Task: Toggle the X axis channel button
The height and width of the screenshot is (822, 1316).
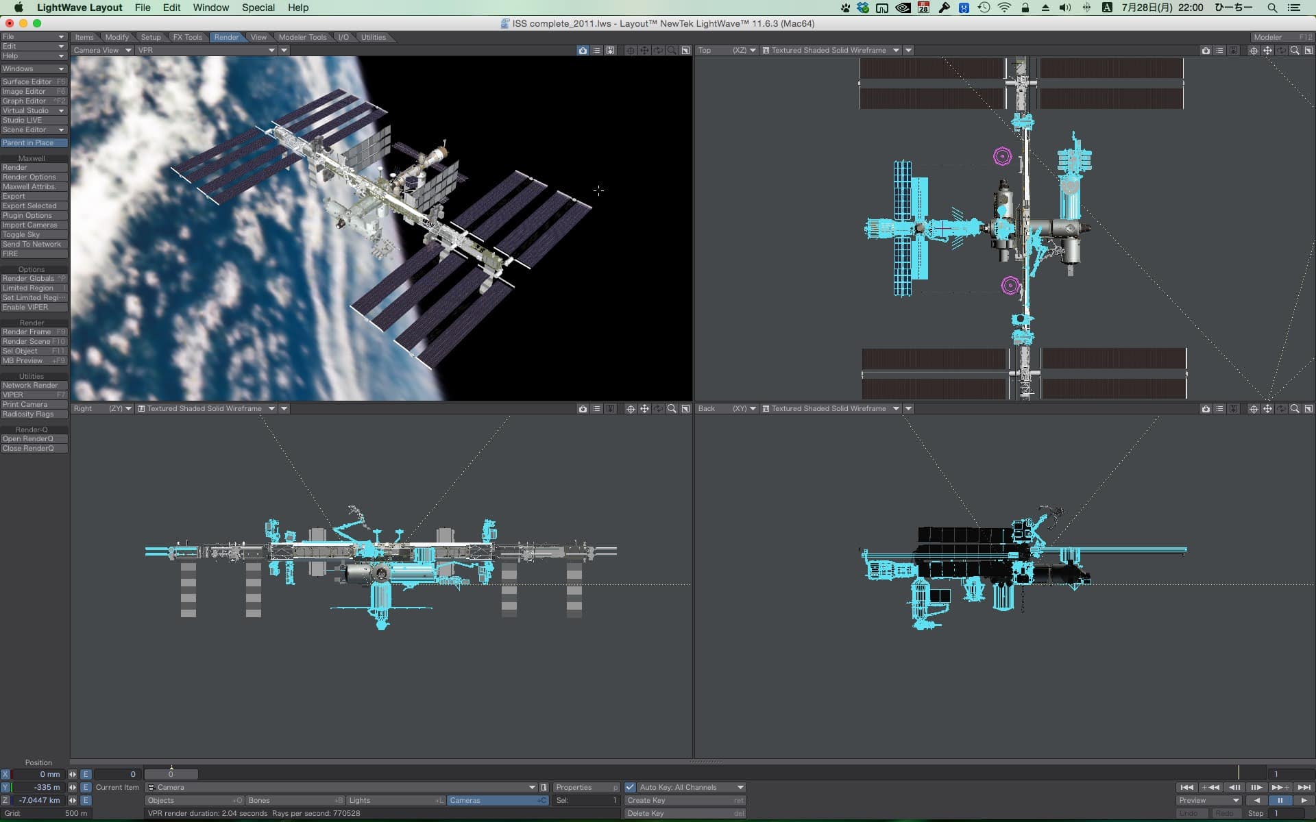Action: 5,774
